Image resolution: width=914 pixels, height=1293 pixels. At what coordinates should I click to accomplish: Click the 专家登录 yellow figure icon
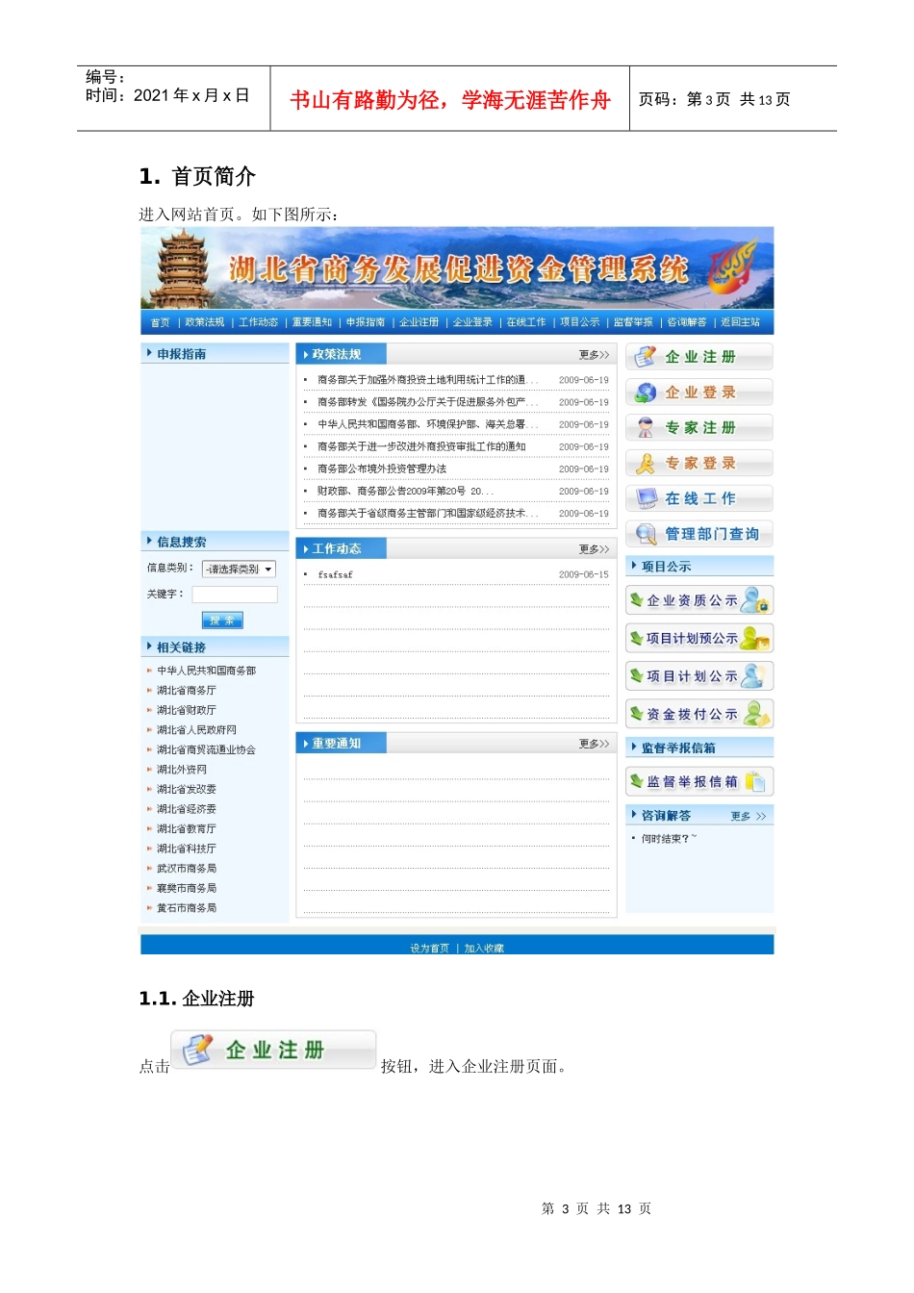[646, 464]
